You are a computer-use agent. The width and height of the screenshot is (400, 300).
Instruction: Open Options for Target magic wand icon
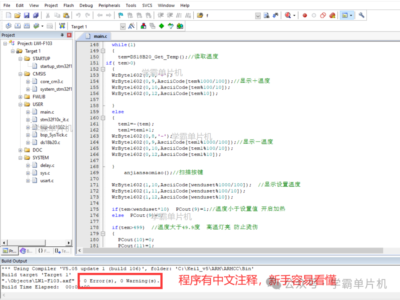131,26
